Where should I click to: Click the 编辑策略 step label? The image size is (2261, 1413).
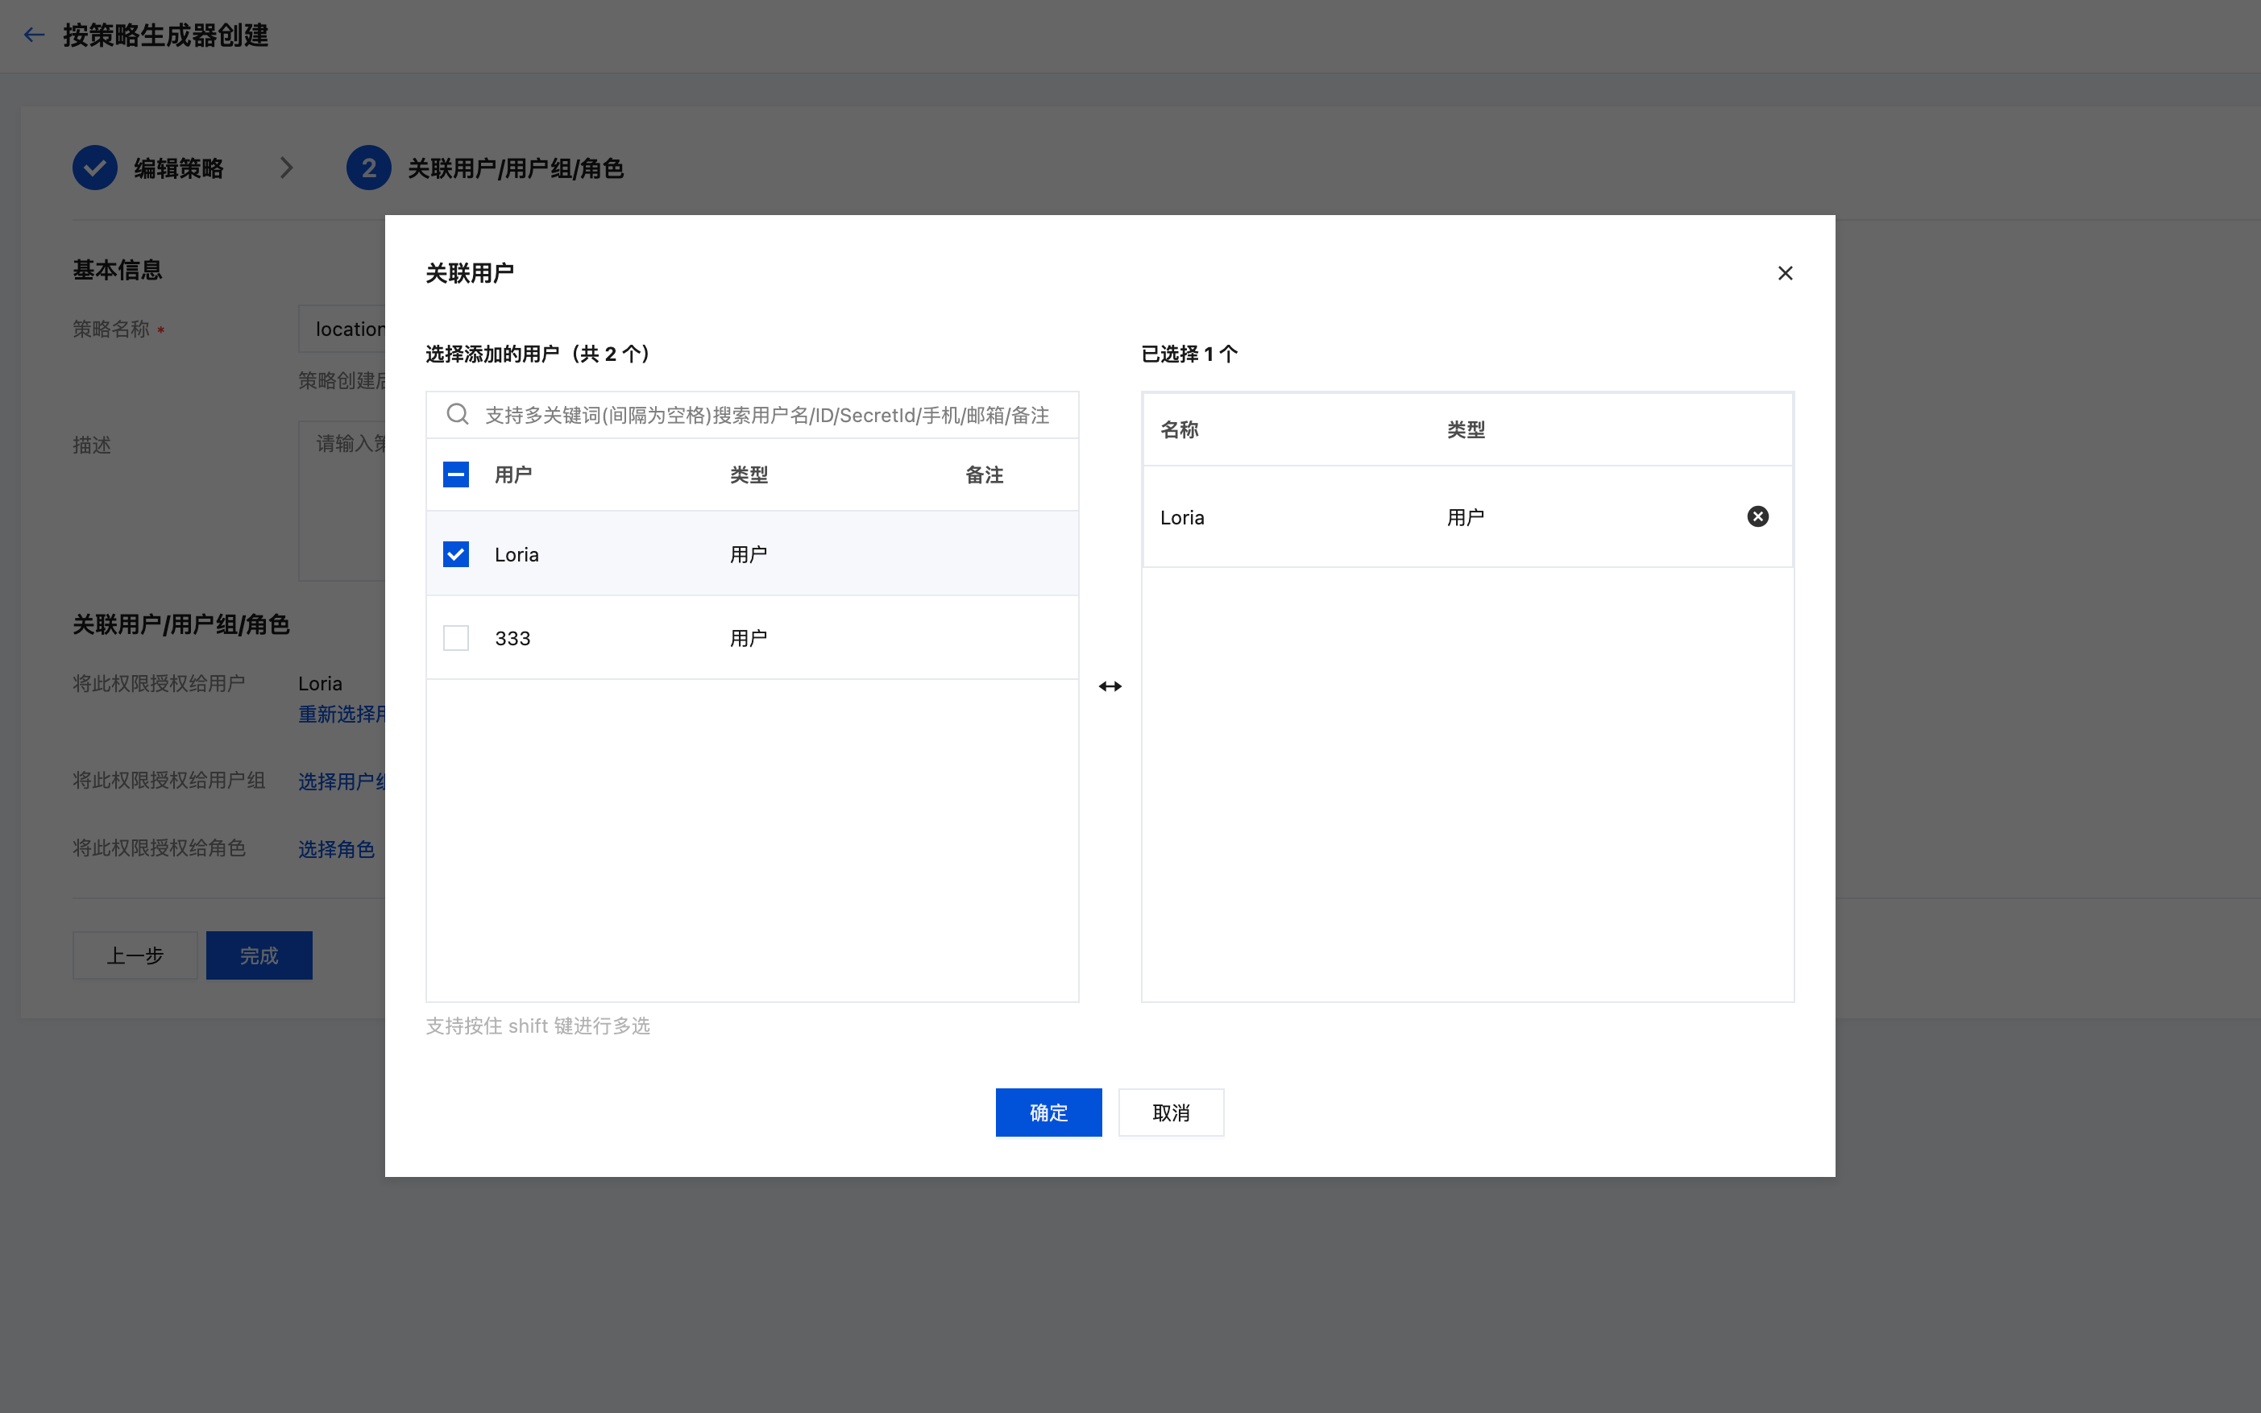[179, 168]
